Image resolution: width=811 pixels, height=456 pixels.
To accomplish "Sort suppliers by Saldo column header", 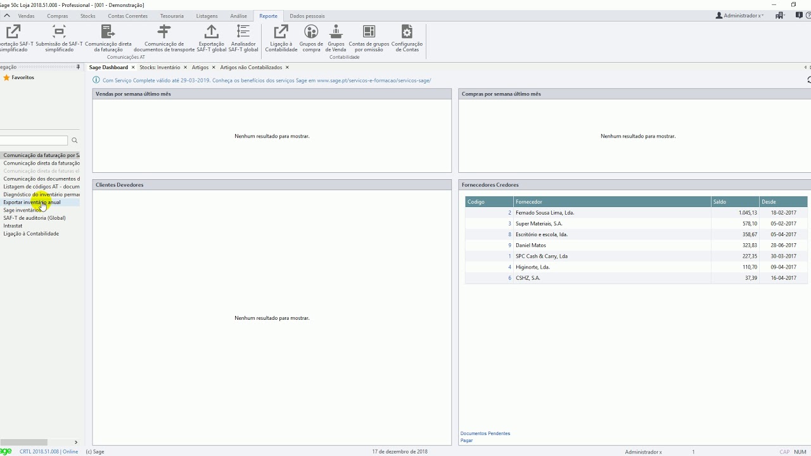I will pyautogui.click(x=735, y=202).
